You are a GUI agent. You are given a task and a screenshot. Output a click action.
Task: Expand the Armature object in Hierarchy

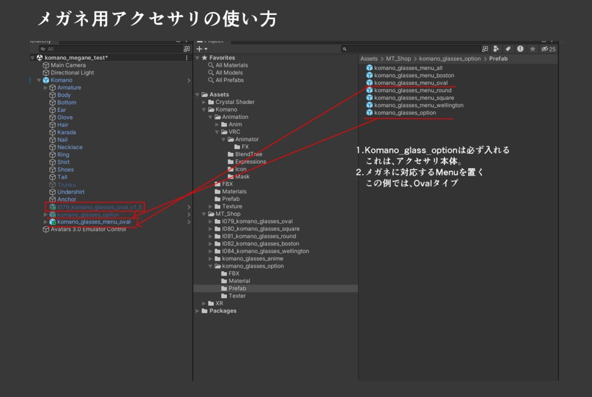tap(45, 87)
